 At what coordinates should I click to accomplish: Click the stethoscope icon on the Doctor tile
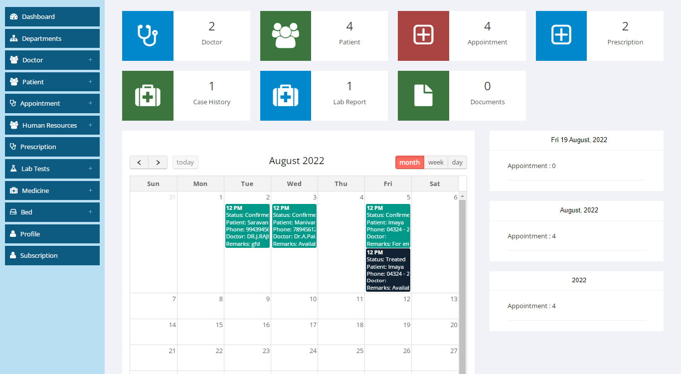148,35
